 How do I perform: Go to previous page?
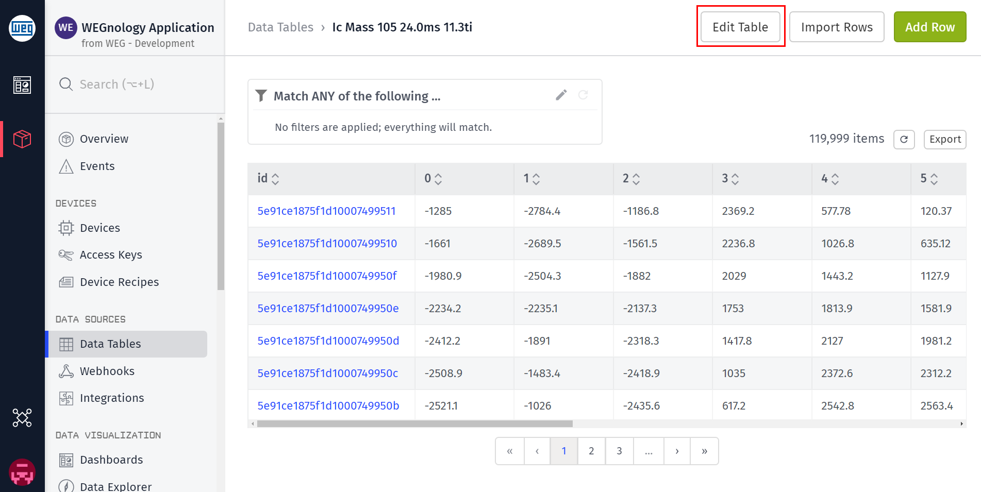pos(537,451)
